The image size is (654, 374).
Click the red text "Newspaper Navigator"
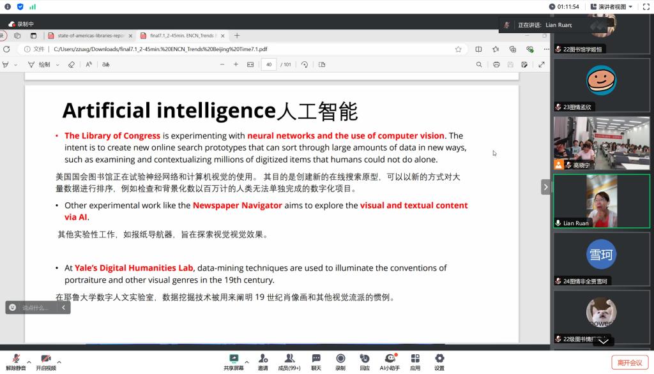(238, 205)
